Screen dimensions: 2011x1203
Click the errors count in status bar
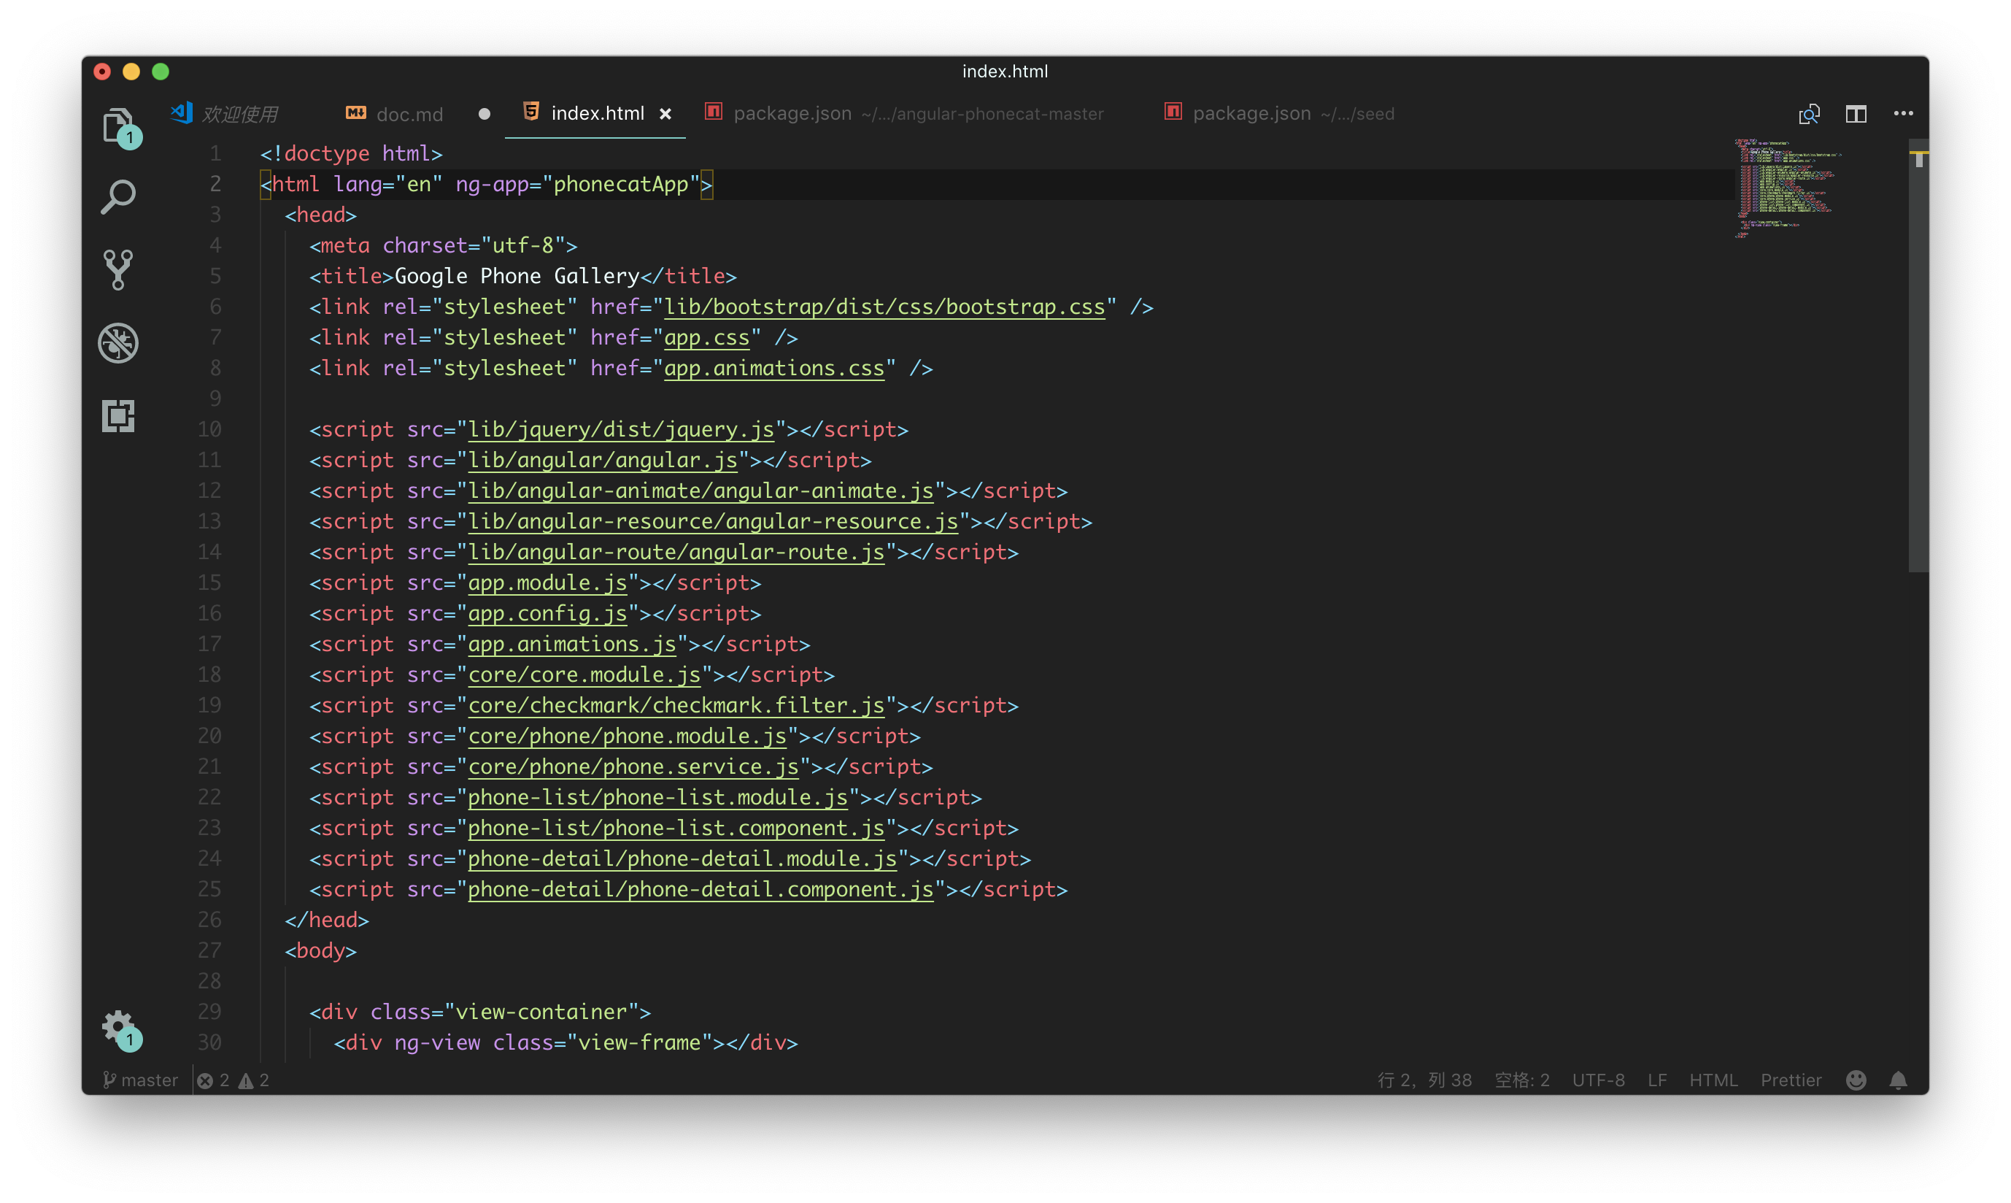[x=213, y=1080]
